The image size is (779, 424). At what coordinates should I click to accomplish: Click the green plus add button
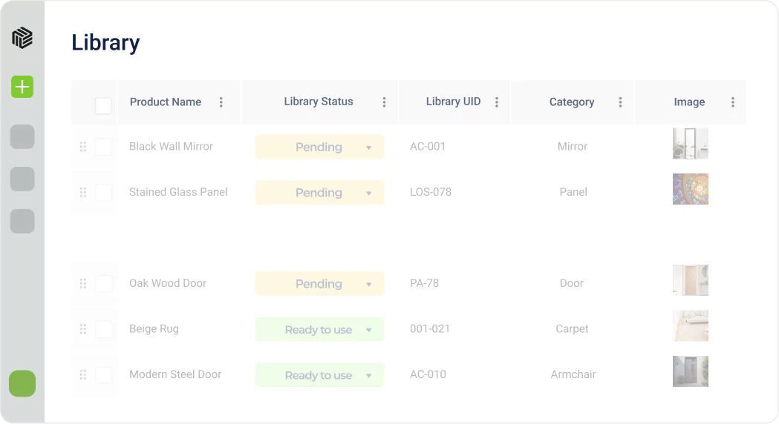pos(22,87)
